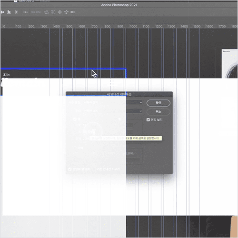Enable the 기존 안내선 지우기 checkbox
The height and width of the screenshot is (238, 238).
(x=94, y=169)
